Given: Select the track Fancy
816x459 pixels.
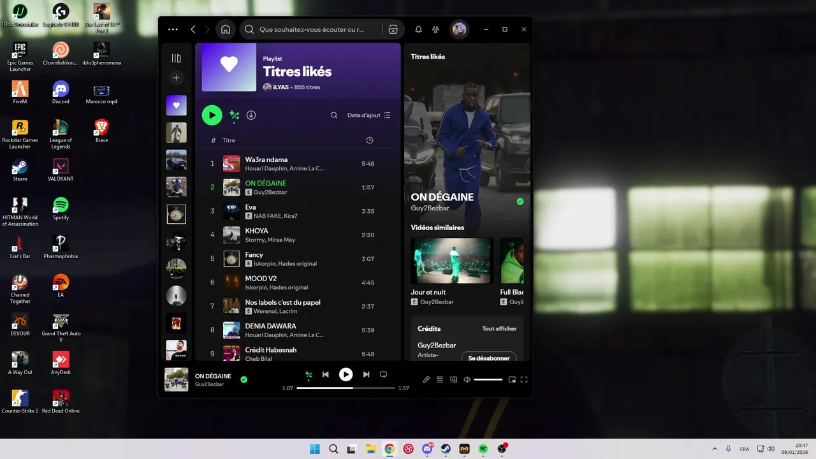Looking at the screenshot, I should [x=298, y=259].
